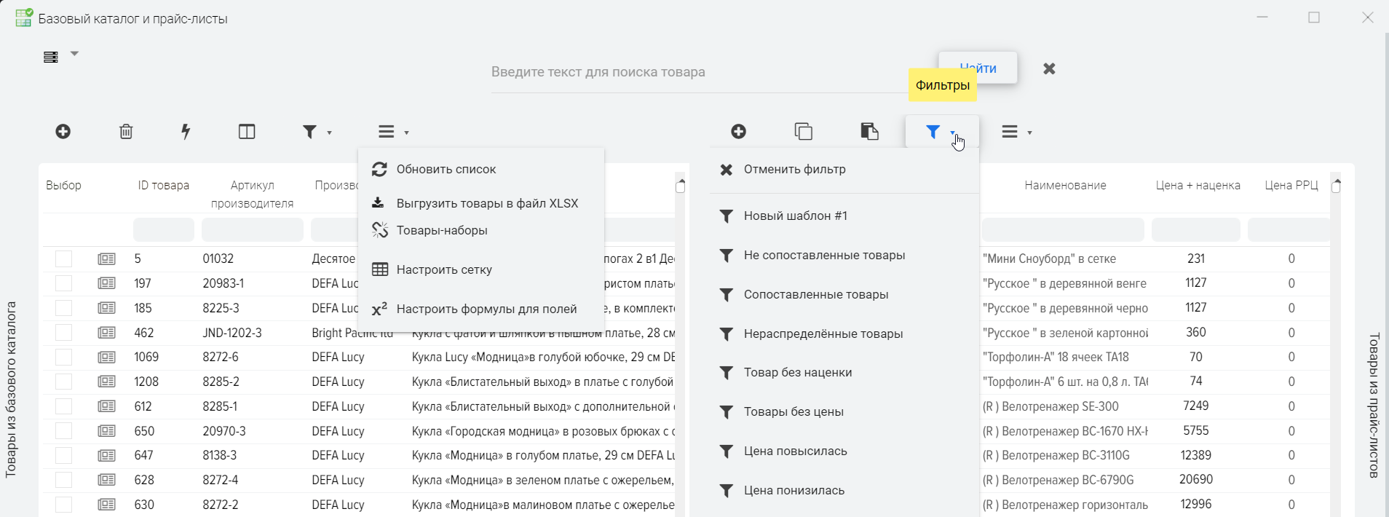This screenshot has width=1389, height=517.
Task: Click the add product icon in left toolbar
Action: pyautogui.click(x=63, y=132)
